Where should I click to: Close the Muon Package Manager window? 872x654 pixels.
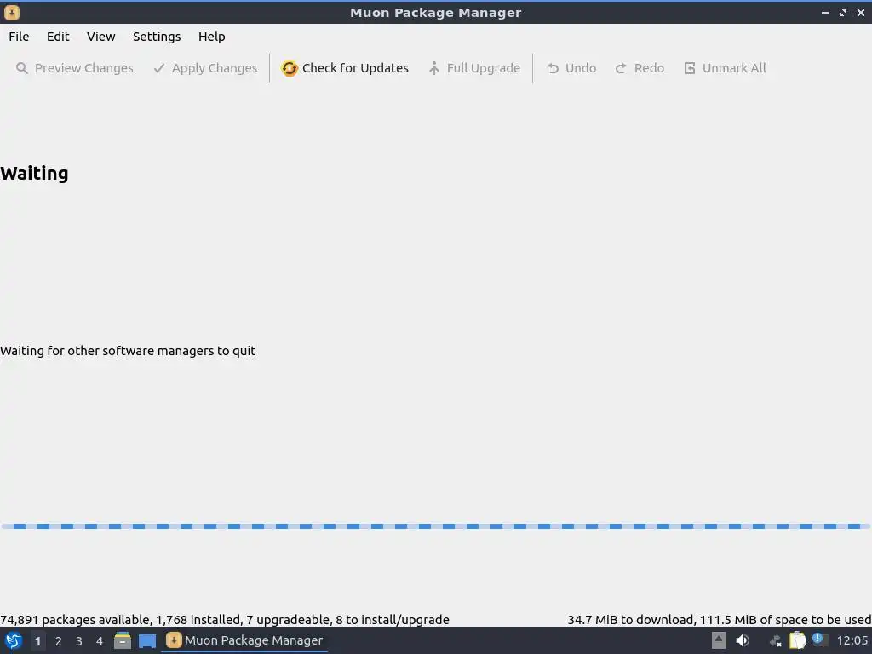(x=861, y=12)
